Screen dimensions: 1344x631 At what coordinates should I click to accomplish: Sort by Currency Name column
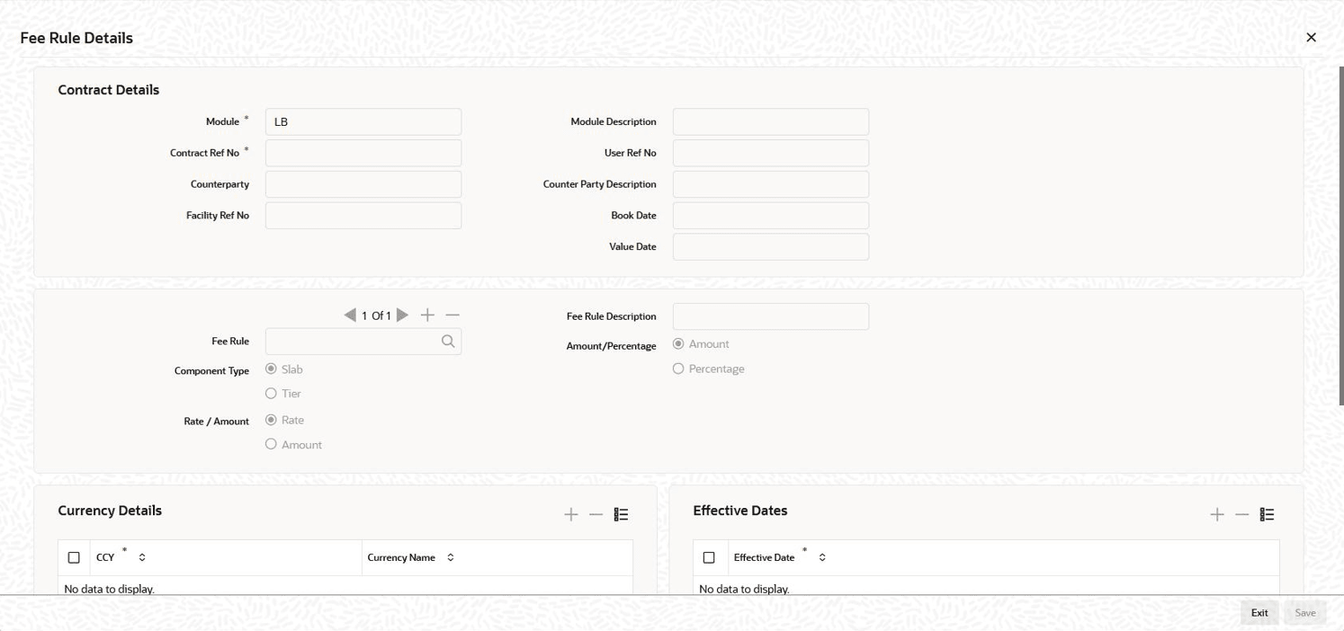click(451, 558)
